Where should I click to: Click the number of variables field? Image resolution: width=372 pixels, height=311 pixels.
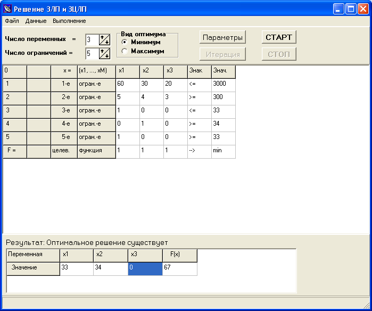click(x=92, y=39)
